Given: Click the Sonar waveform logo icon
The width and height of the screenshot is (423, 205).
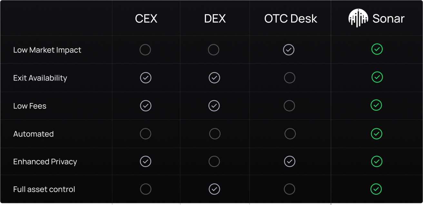Looking at the screenshot, I should pyautogui.click(x=358, y=18).
